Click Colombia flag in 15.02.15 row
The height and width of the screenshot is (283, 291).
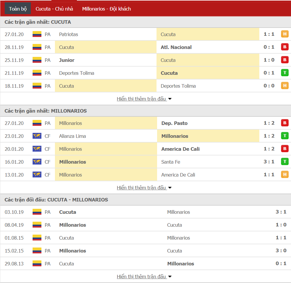click(x=37, y=250)
